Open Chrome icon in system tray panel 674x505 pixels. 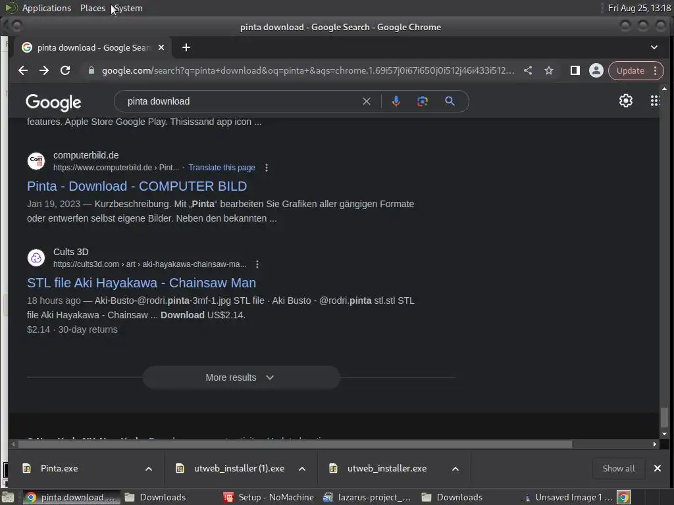(x=624, y=497)
